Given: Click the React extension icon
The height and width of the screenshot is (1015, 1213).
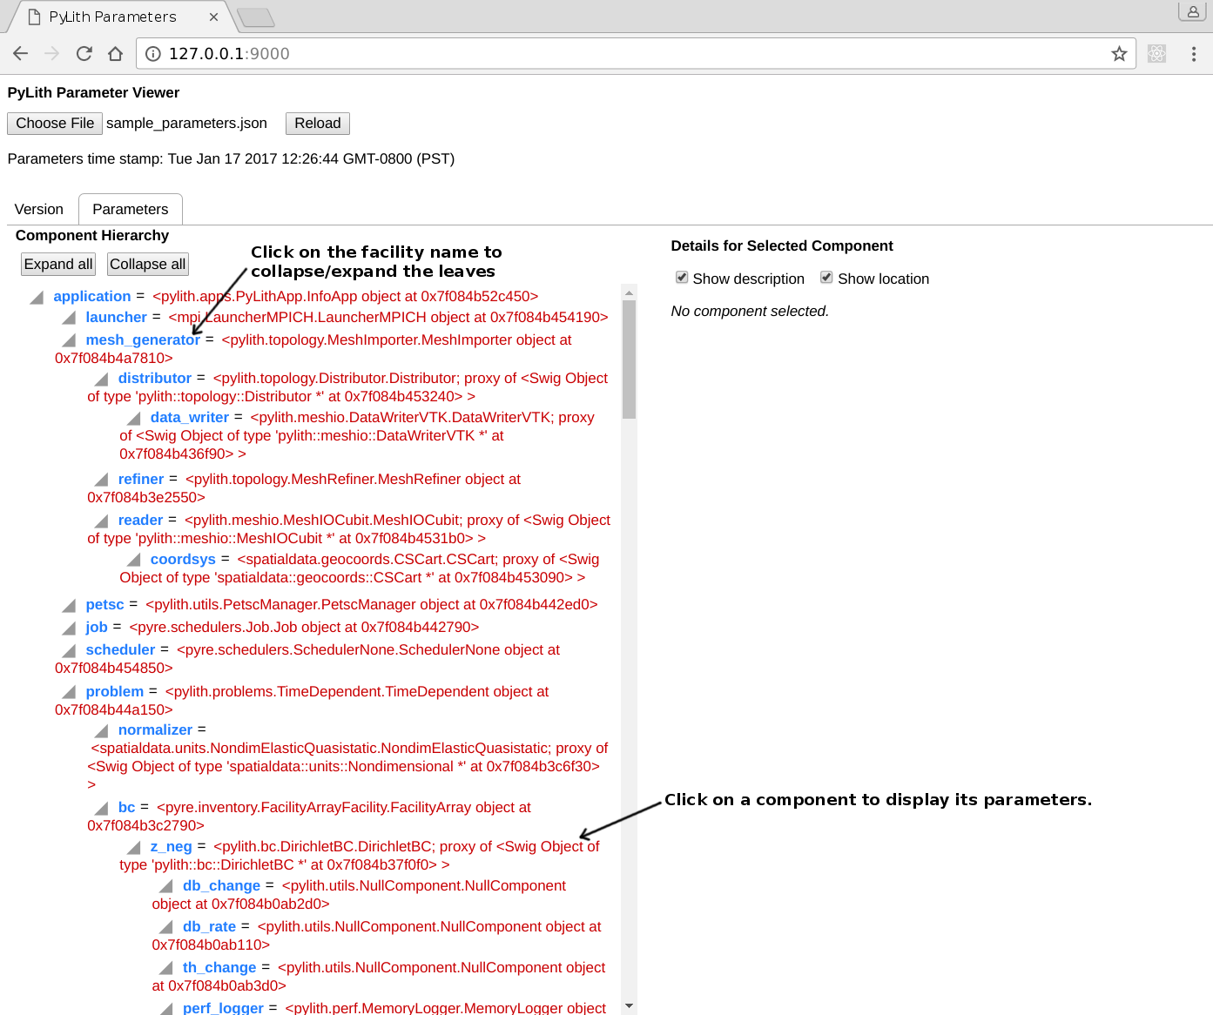Looking at the screenshot, I should tap(1156, 54).
